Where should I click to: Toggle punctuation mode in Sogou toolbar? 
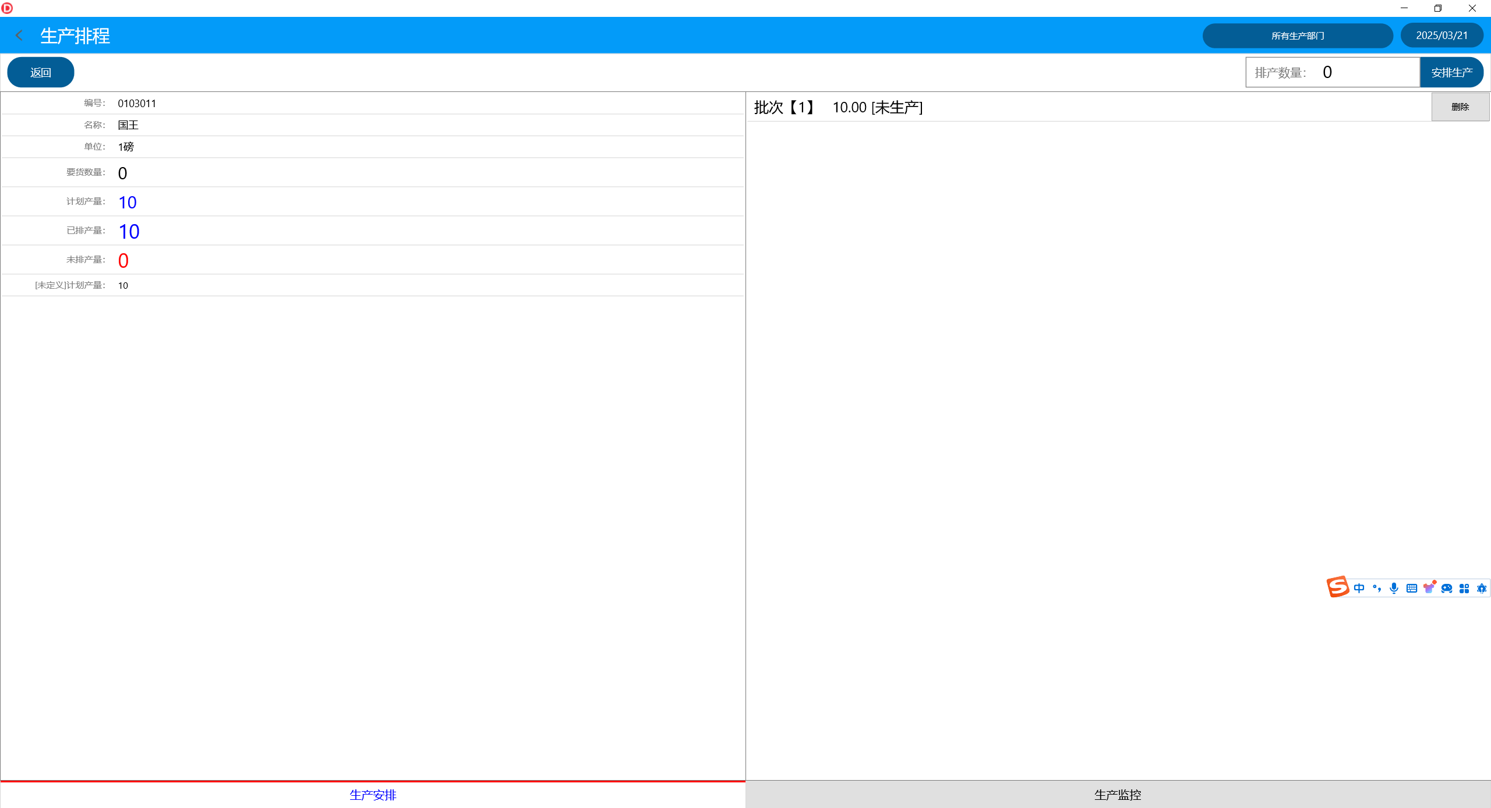click(x=1377, y=588)
